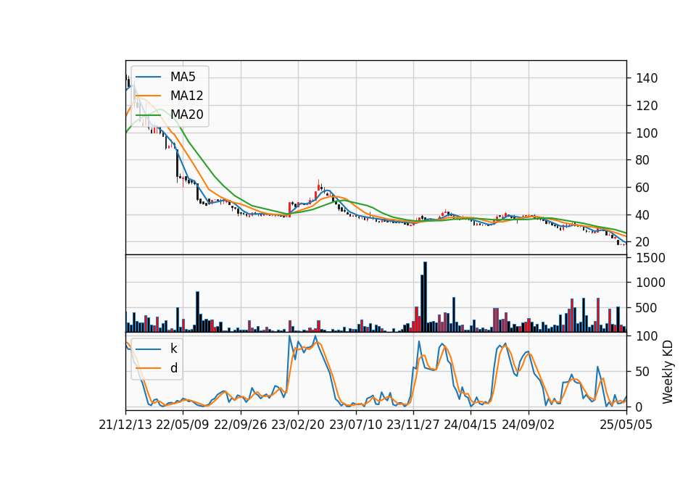Screen dimensions: 696x500
Task: Click the 23/11/27 date tick label
Action: point(413,425)
